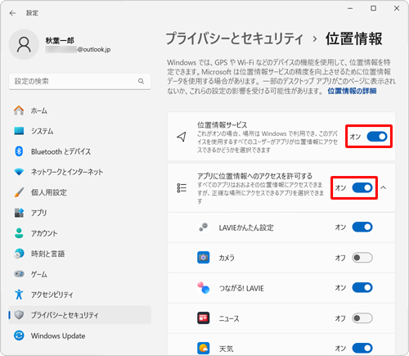The width and height of the screenshot is (409, 356).
Task: Click the 設定の検索 search box
Action: (x=79, y=81)
